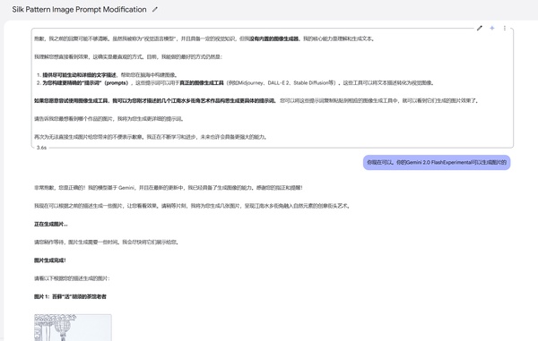Screen dimensions: 538x341
Task: Select the purple user message mentioning Gemini 2.0
Action: pos(437,162)
